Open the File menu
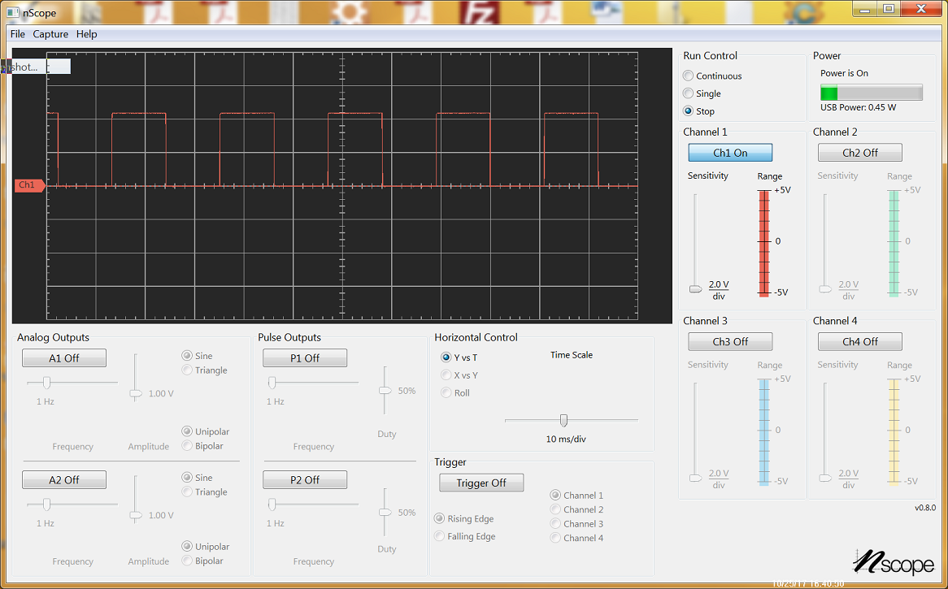The width and height of the screenshot is (948, 589). (x=18, y=34)
